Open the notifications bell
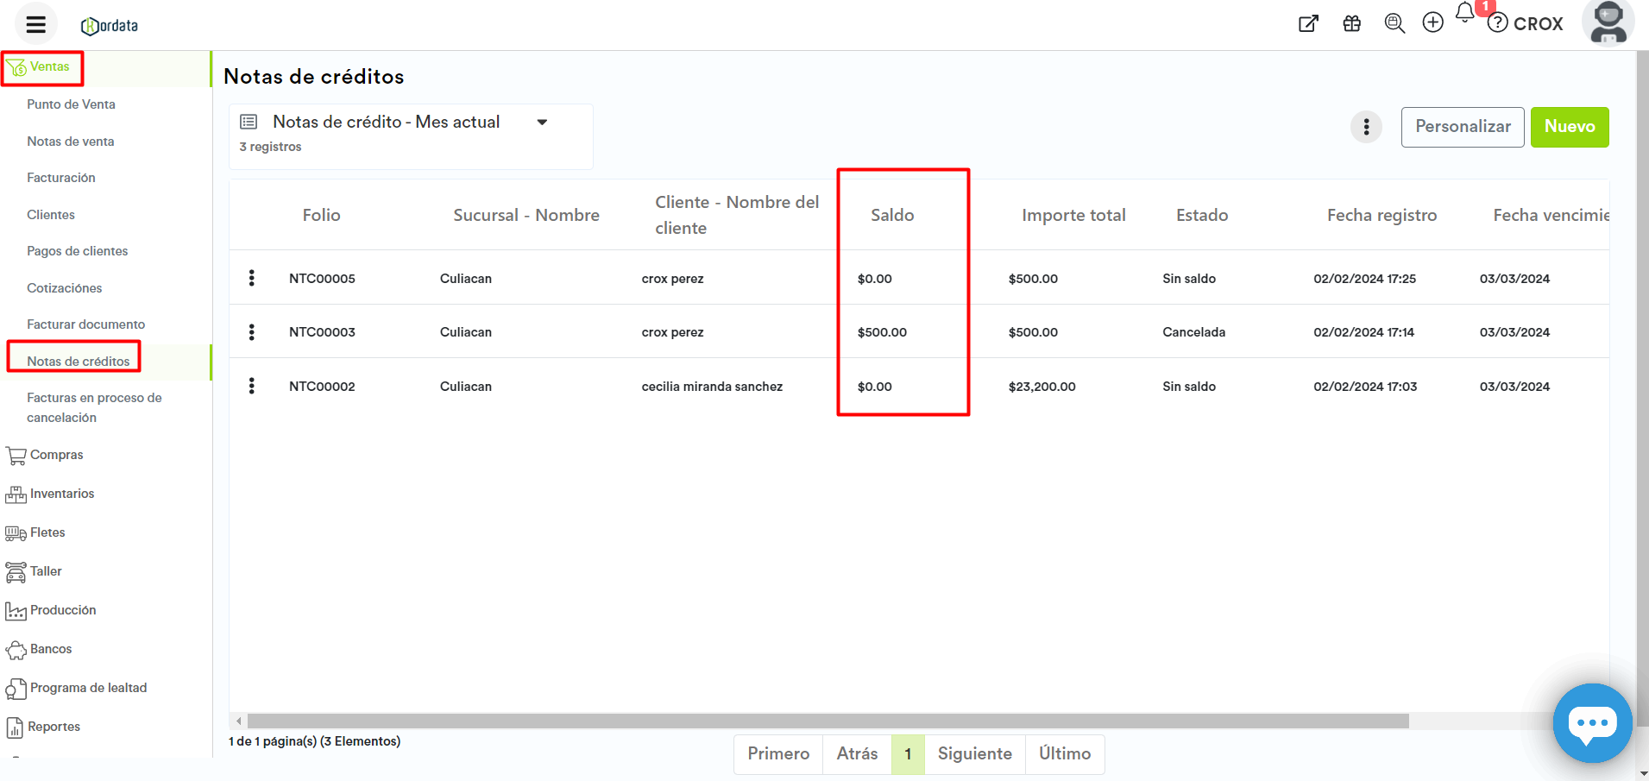Screen dimensions: 1649x781 [x=1465, y=13]
